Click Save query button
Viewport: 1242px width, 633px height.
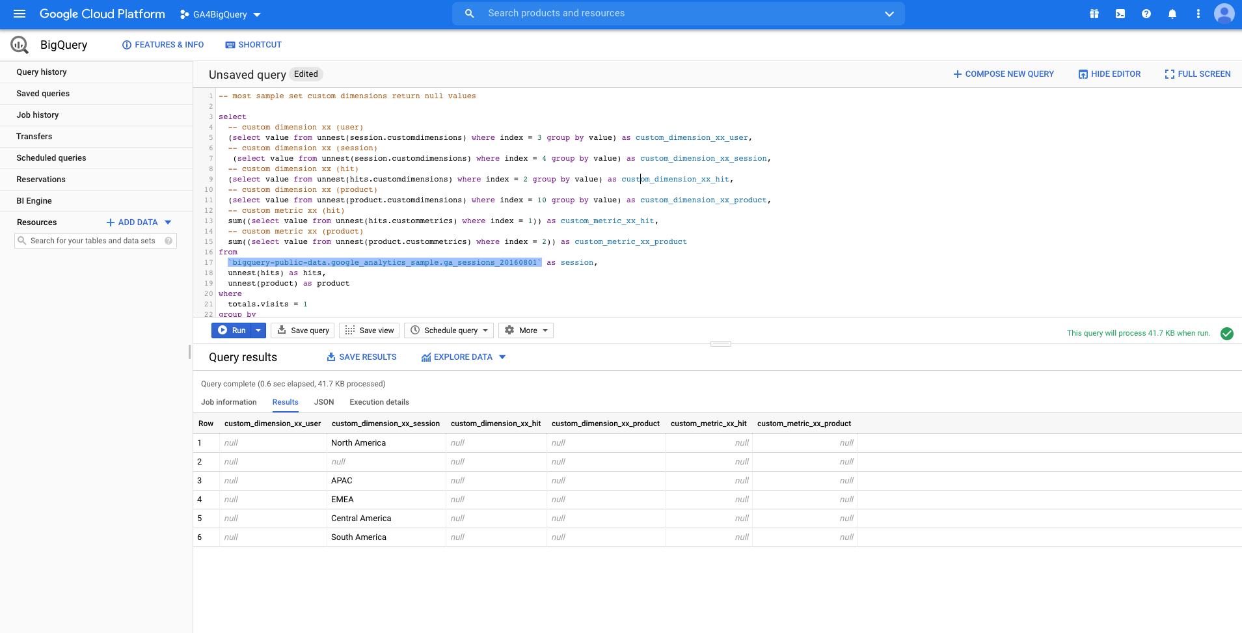pos(303,330)
